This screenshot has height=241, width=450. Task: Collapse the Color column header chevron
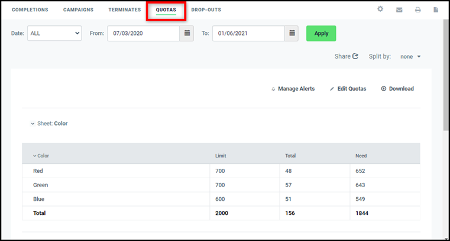pyautogui.click(x=35, y=156)
